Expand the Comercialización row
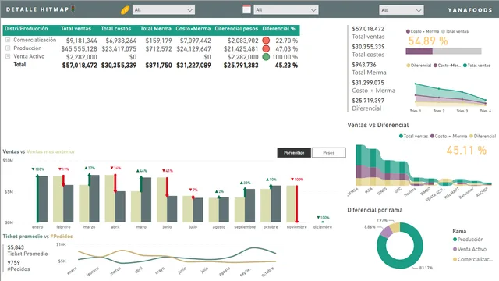The image size is (499, 281). click(8, 40)
